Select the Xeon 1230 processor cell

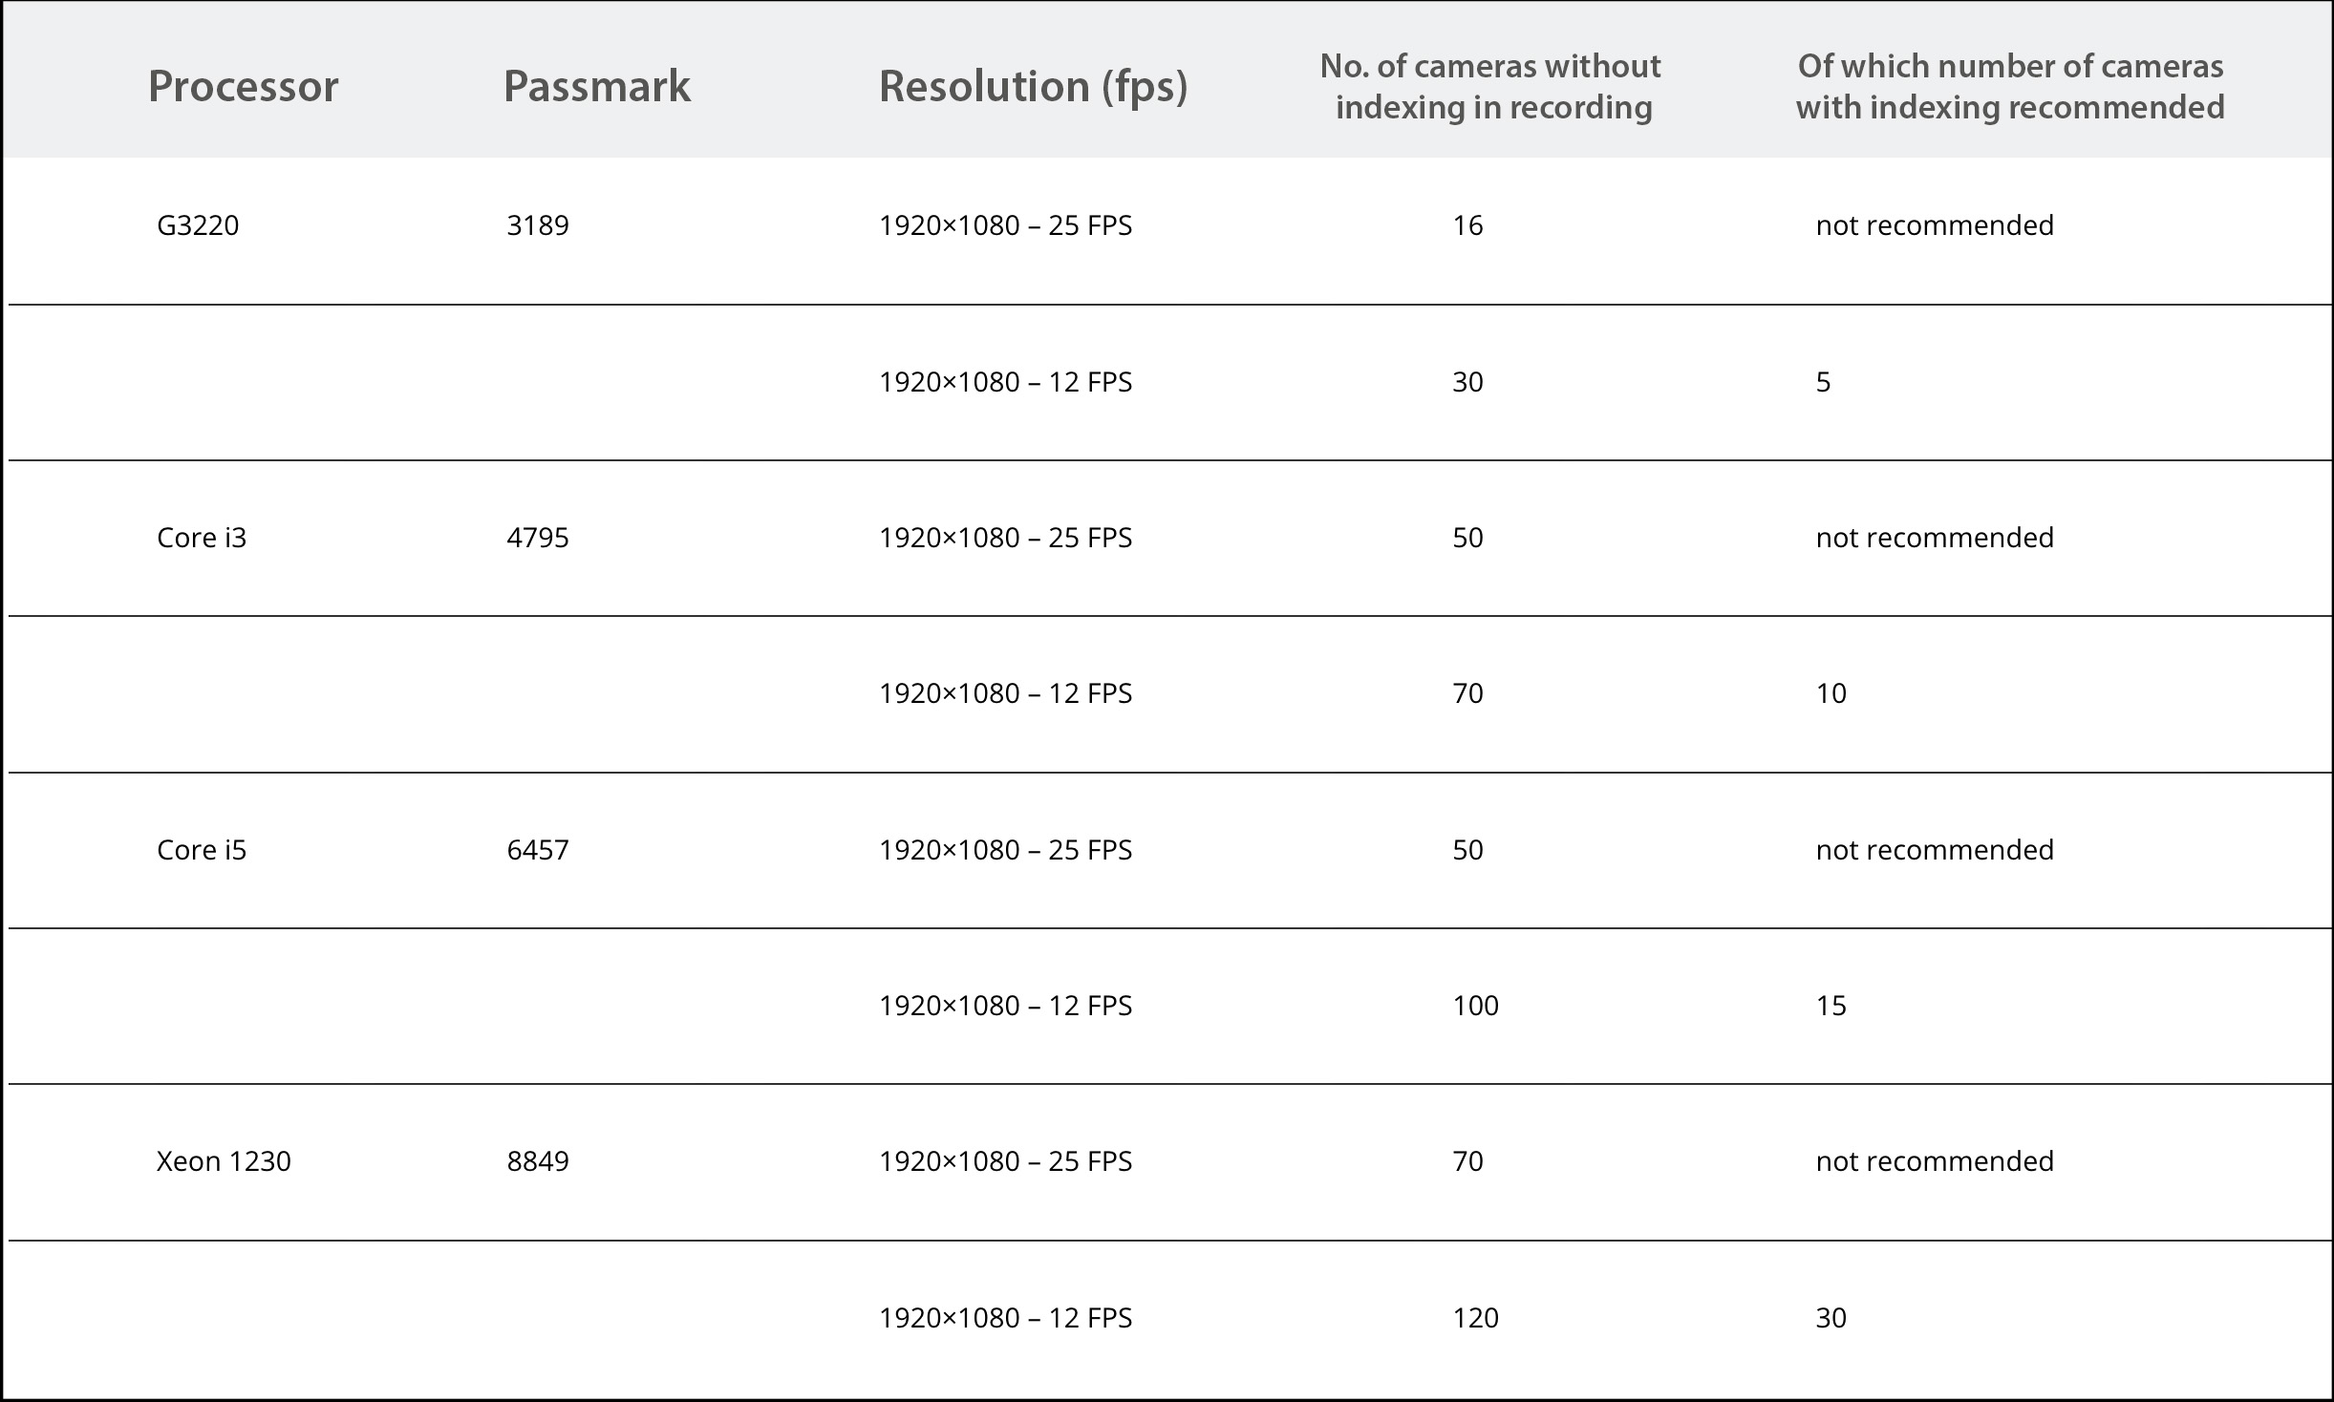224,1161
